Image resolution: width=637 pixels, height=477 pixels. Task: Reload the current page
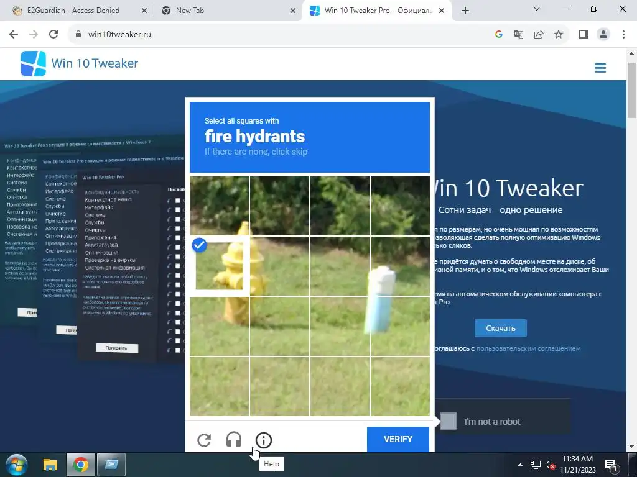[x=53, y=34]
